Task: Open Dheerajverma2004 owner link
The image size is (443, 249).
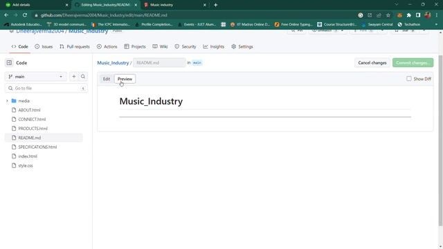Action: pyautogui.click(x=40, y=31)
